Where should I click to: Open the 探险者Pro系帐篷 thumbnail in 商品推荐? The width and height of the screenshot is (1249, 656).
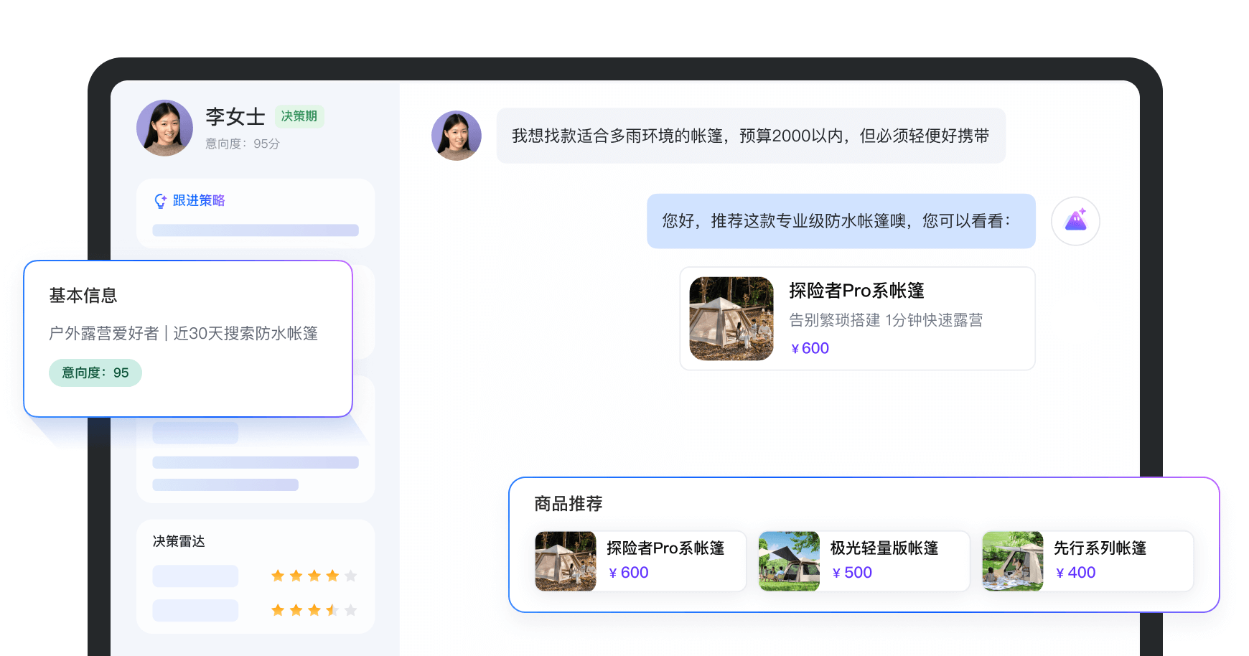click(566, 561)
